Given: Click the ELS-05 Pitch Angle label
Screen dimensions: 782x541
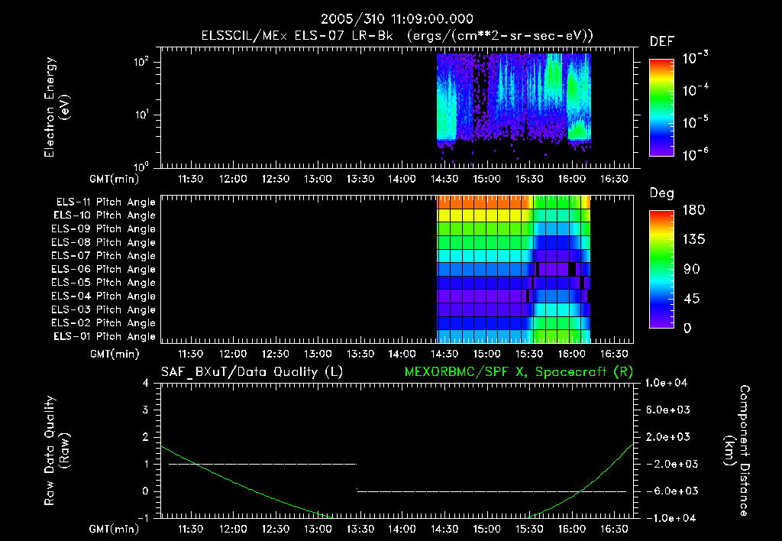Looking at the screenshot, I should click(104, 283).
